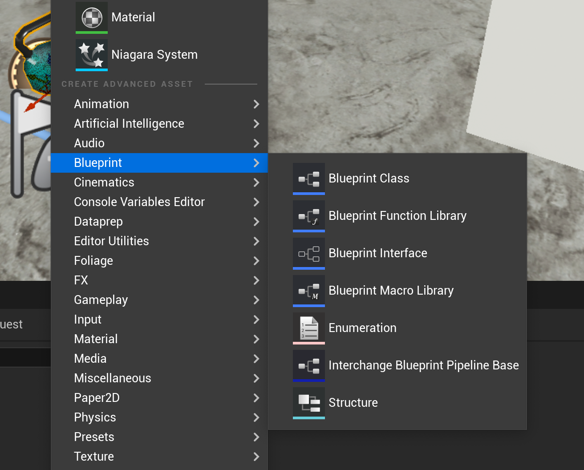The image size is (584, 470).
Task: Expand the FX submenu arrow
Action: pyautogui.click(x=256, y=280)
